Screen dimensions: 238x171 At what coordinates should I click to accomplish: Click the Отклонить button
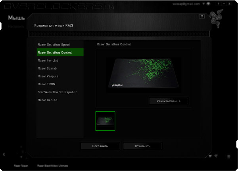click(142, 146)
